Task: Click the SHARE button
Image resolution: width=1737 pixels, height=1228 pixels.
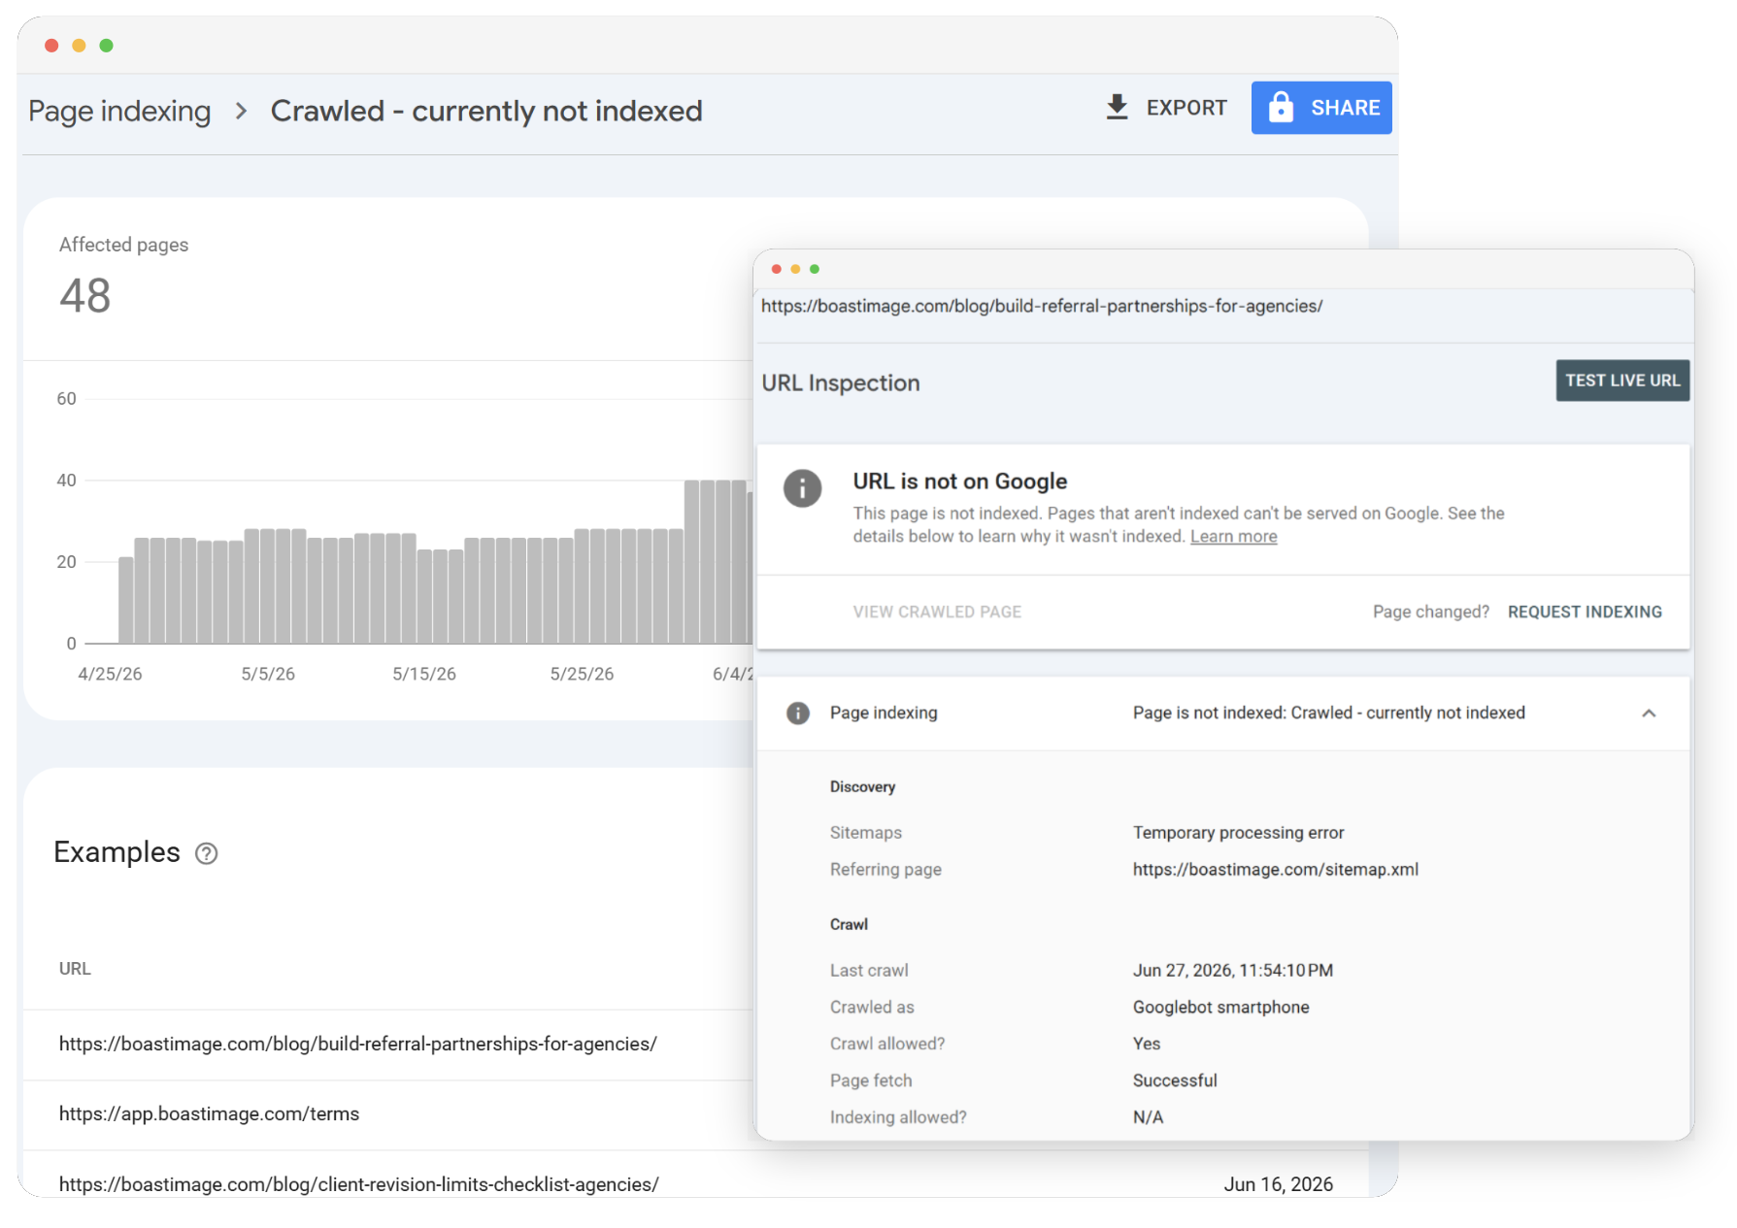Action: click(x=1320, y=108)
